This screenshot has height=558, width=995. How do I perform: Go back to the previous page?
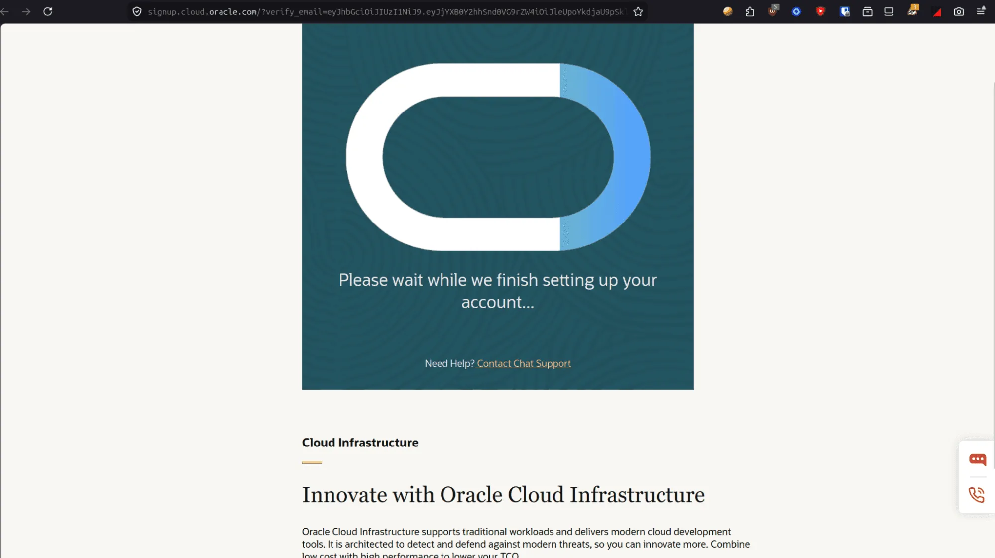5,11
